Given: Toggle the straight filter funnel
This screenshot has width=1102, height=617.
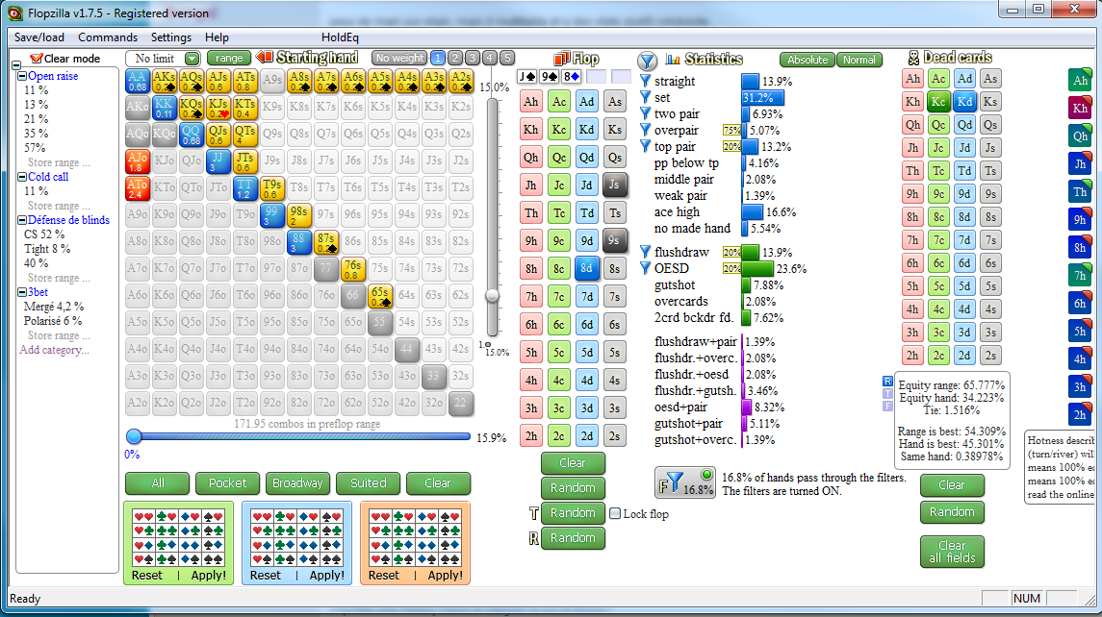Looking at the screenshot, I should [x=645, y=81].
